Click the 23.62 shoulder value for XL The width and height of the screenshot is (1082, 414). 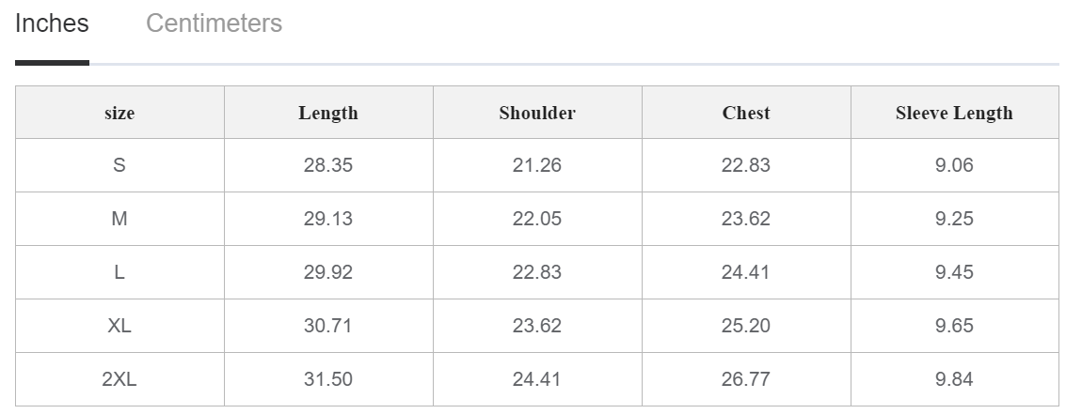point(537,325)
